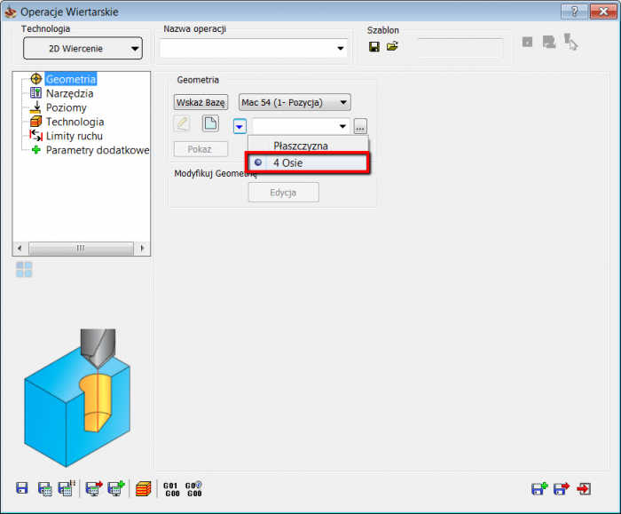
Task: Open the Limity ruchu tree item
Action: 74,136
